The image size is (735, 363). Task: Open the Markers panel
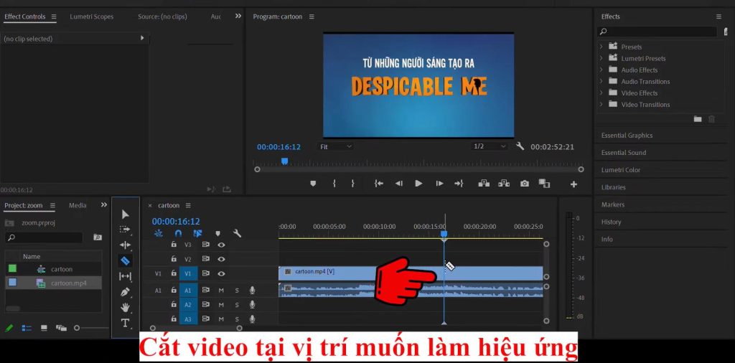[613, 204]
